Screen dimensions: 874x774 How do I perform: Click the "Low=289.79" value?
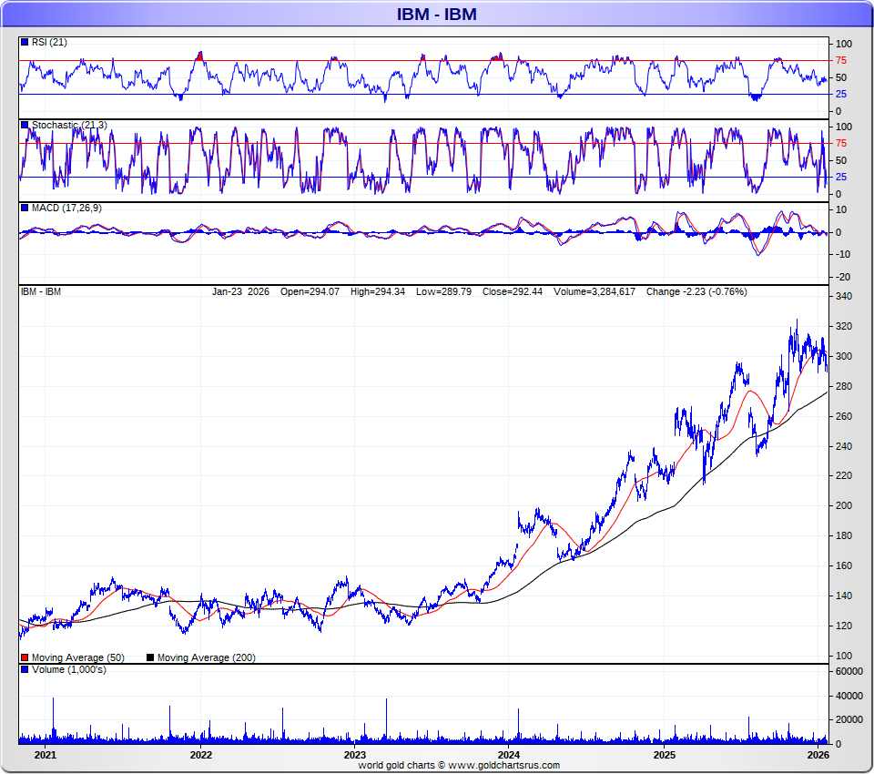tap(443, 291)
